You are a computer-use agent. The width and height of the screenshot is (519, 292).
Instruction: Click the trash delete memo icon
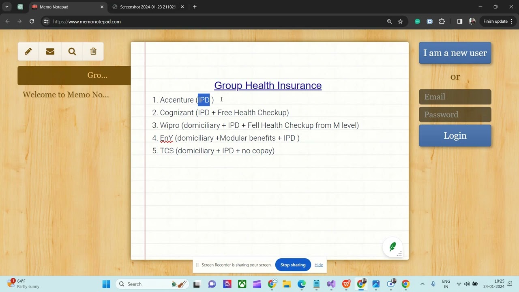point(93,52)
